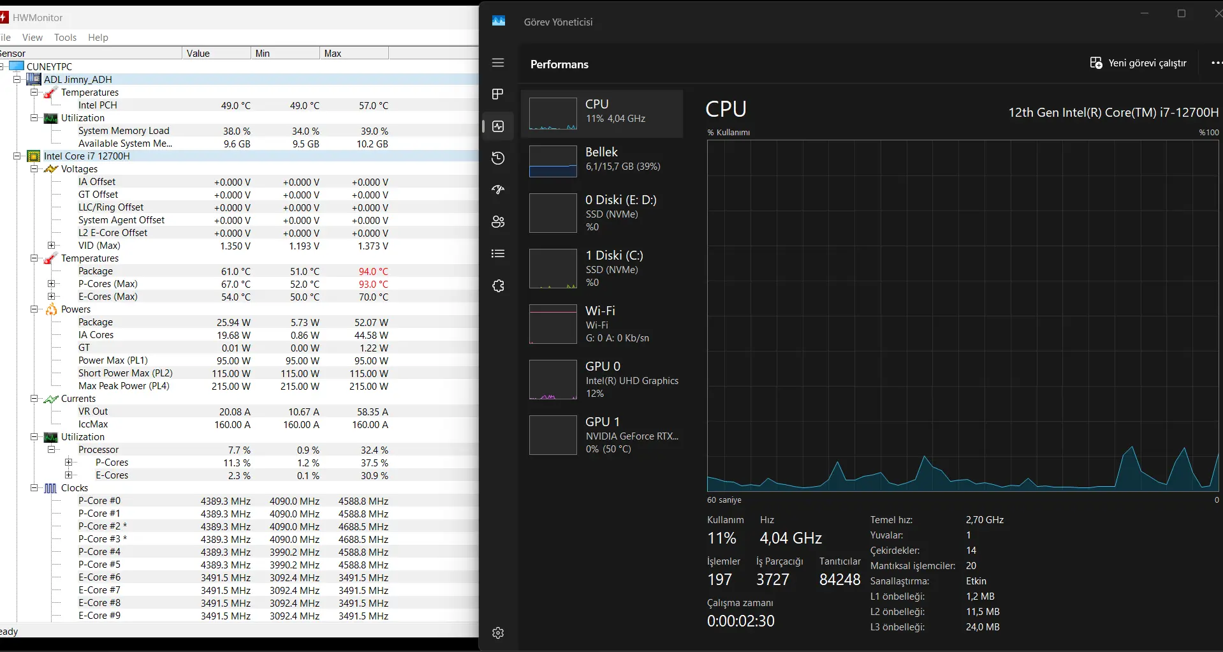Collapse the ADL Jimny_ADH node

pyautogui.click(x=17, y=79)
